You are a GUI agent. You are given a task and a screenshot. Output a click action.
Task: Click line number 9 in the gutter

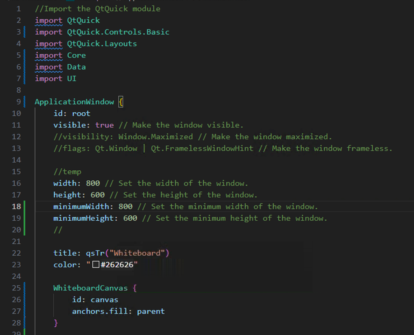click(19, 102)
